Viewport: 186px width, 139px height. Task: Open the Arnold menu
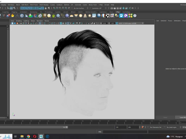pos(107,5)
